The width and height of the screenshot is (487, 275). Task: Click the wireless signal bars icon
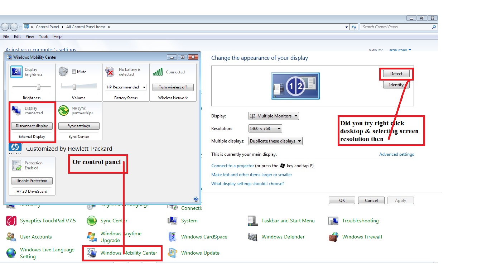[158, 72]
